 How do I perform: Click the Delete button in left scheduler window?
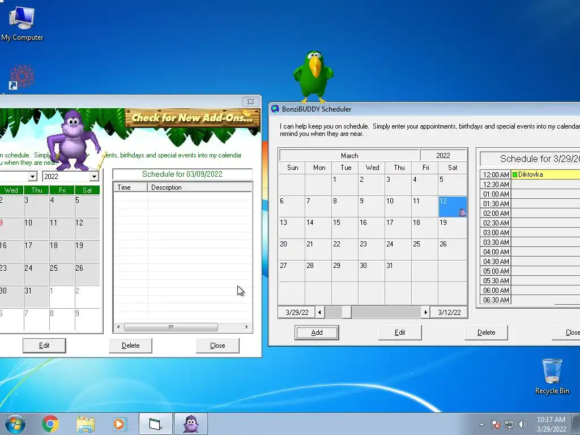coord(131,346)
